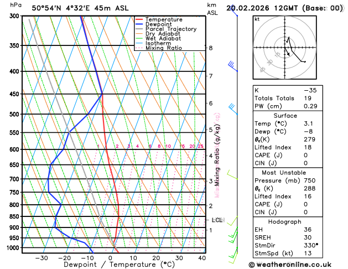Select the 'Wet Adiabat' legend label
The image size is (348, 269).
(x=163, y=38)
